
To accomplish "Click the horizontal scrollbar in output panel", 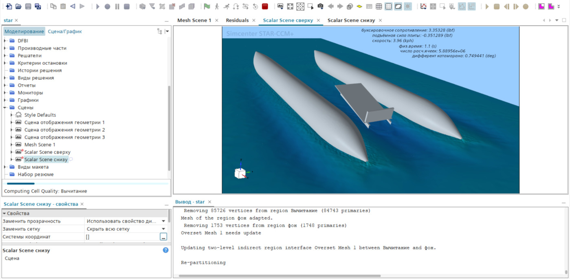I will (279, 276).
